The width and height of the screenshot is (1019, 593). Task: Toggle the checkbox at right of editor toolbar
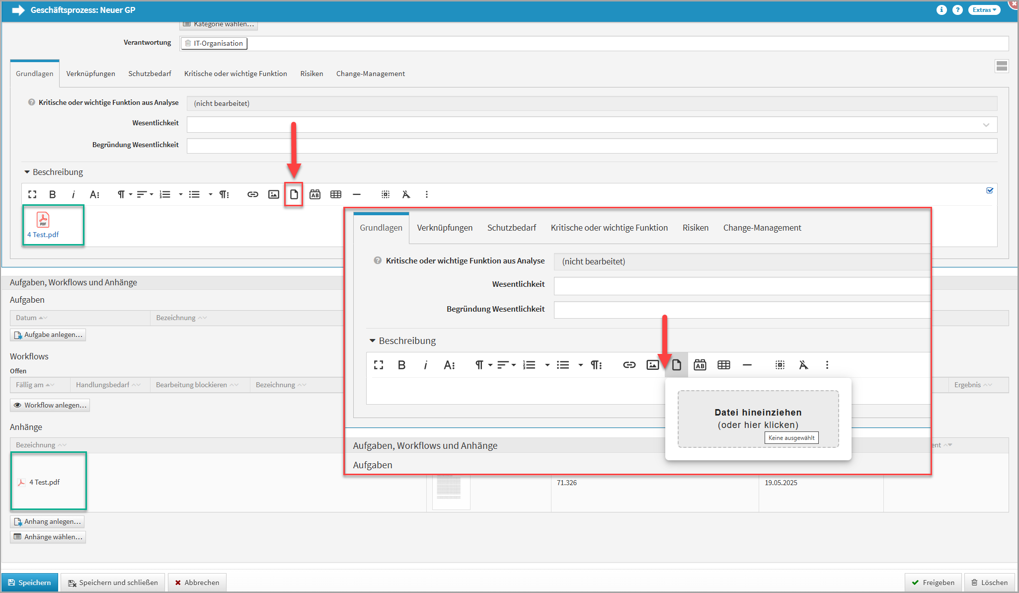[x=989, y=190]
